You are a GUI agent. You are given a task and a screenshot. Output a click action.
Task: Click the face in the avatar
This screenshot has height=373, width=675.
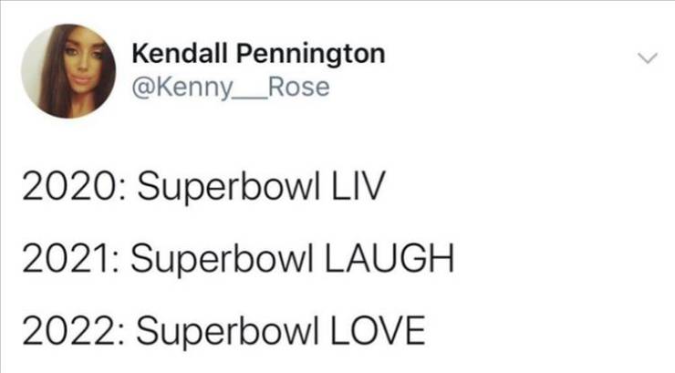[x=80, y=65]
